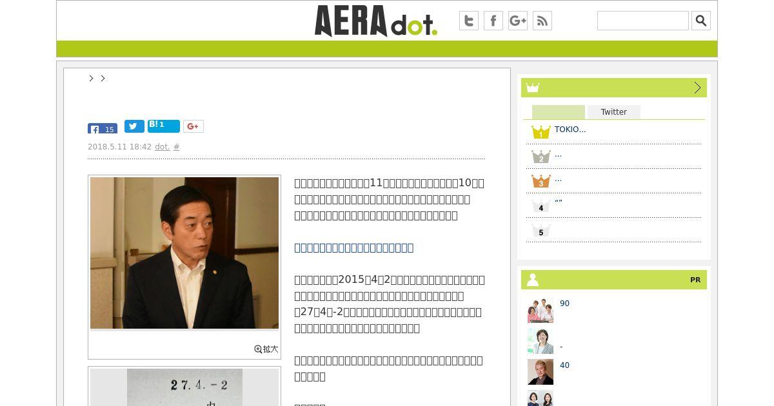Share article on Google+ button
Viewport: 774px width, 406px height.
193,126
